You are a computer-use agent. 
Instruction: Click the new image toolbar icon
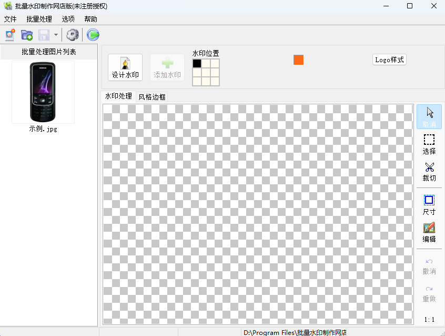pyautogui.click(x=10, y=35)
